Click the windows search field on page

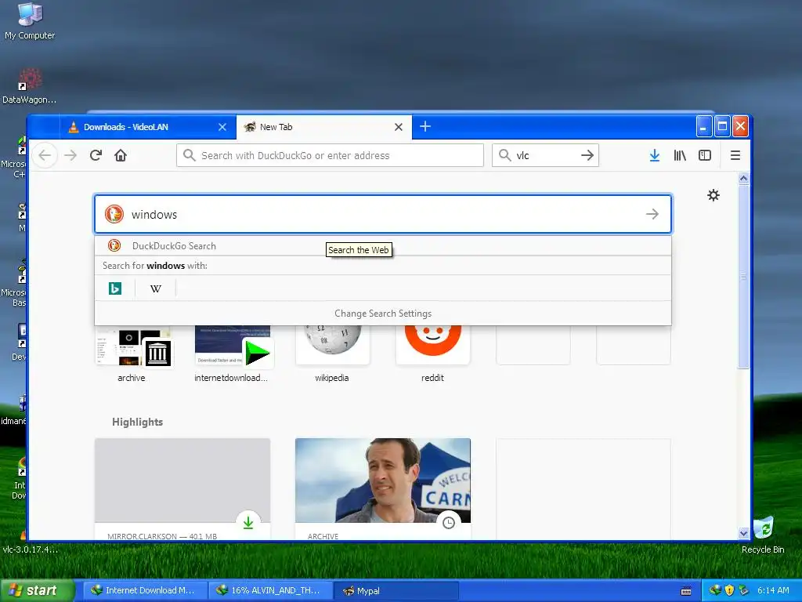point(384,215)
